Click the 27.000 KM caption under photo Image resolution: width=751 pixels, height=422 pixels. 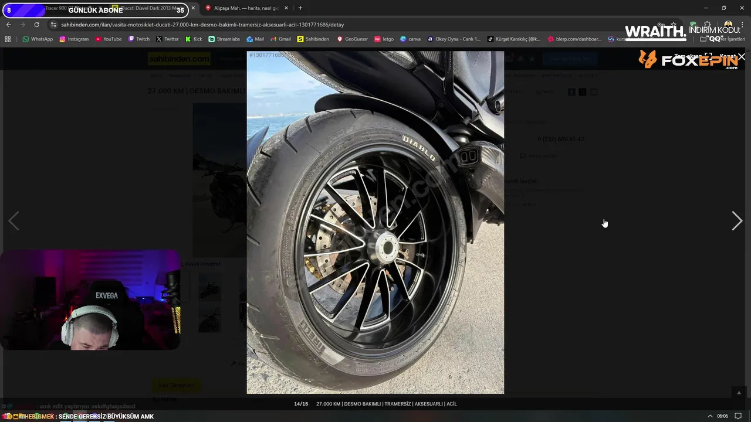click(386, 404)
